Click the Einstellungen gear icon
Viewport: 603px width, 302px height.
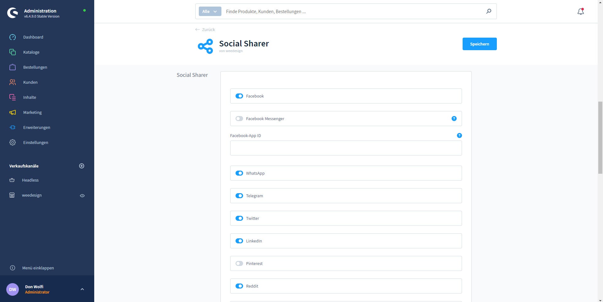tap(13, 142)
